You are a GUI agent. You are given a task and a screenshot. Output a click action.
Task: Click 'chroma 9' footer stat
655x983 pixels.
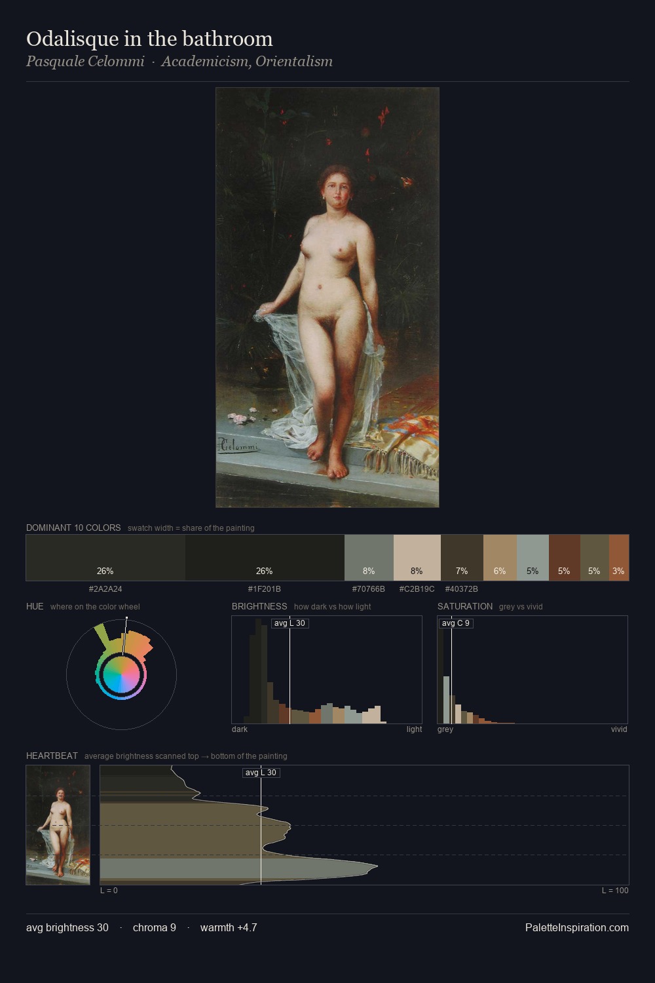[155, 927]
